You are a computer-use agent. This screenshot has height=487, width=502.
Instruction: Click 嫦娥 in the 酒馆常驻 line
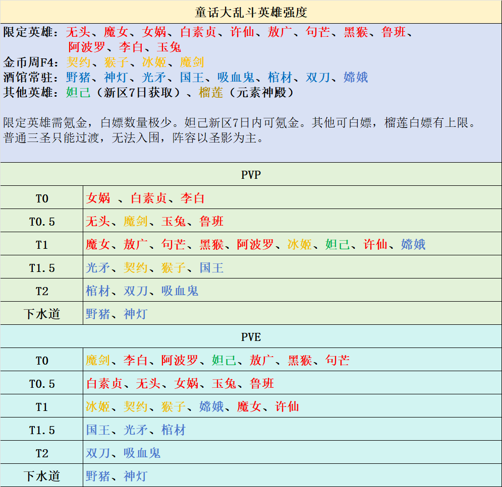point(356,78)
